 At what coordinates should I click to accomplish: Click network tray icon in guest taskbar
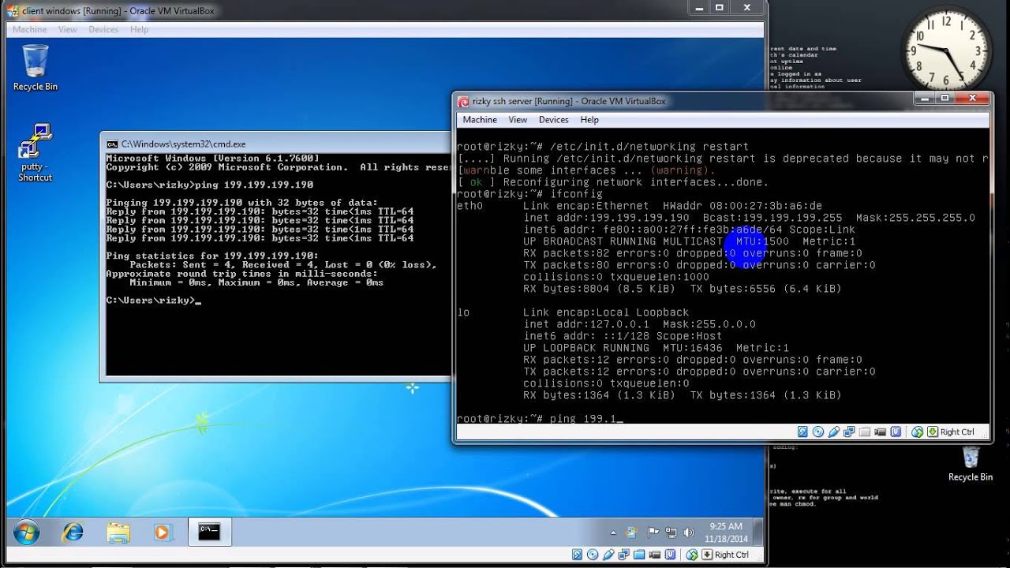[671, 532]
